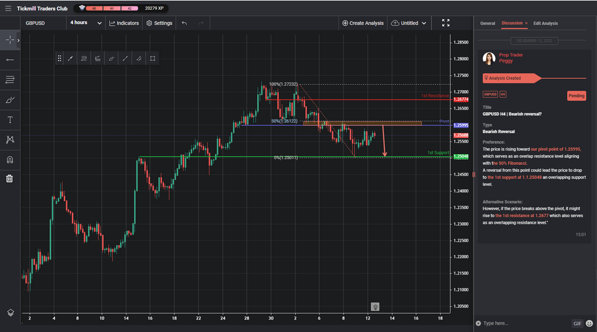Click the 1.25995 pivot price label

point(461,125)
